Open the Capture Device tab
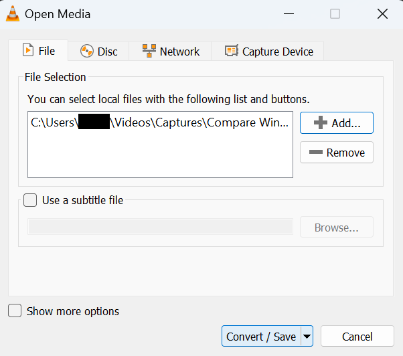 tap(267, 52)
